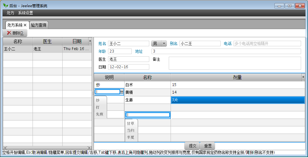
Task: Select the 白术 herb cell
Action: pos(147,85)
